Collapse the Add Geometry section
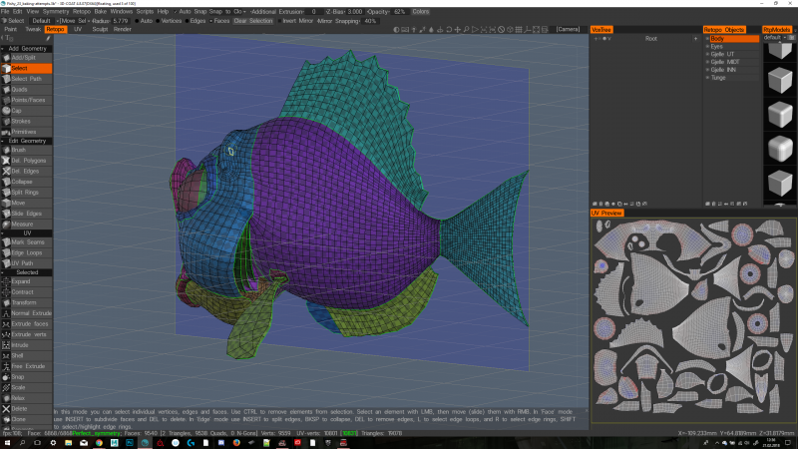798x449 pixels. click(x=27, y=48)
